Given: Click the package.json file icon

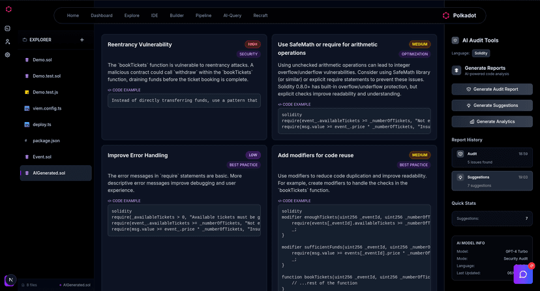Looking at the screenshot, I should coord(26,140).
